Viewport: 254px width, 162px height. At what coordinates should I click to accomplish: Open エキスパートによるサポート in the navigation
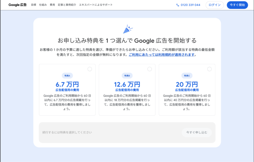96,5
